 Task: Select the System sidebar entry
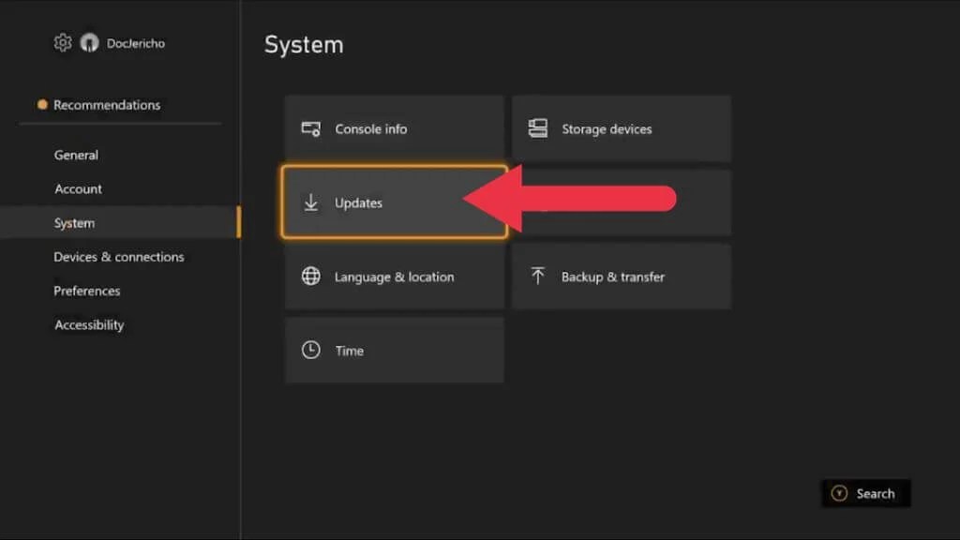(x=74, y=223)
